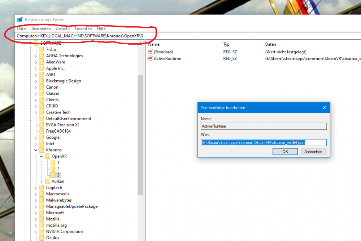Click the registry path address bar
Viewport: 361px width, 241px height.
coord(188,36)
